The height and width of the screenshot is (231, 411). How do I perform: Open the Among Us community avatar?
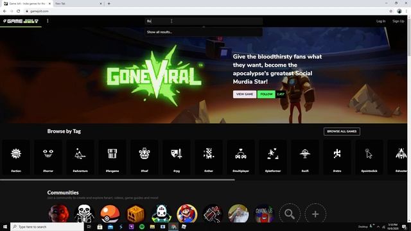[x=264, y=214]
